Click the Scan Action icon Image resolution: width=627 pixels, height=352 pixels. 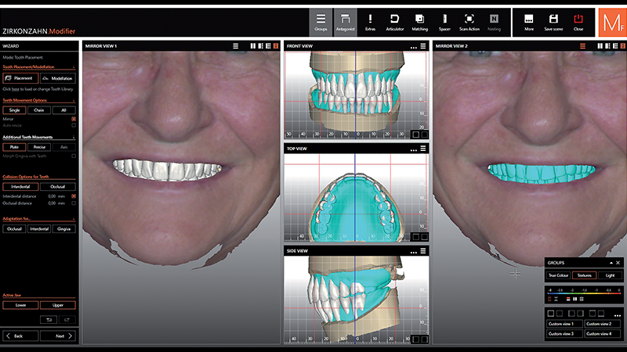(469, 22)
